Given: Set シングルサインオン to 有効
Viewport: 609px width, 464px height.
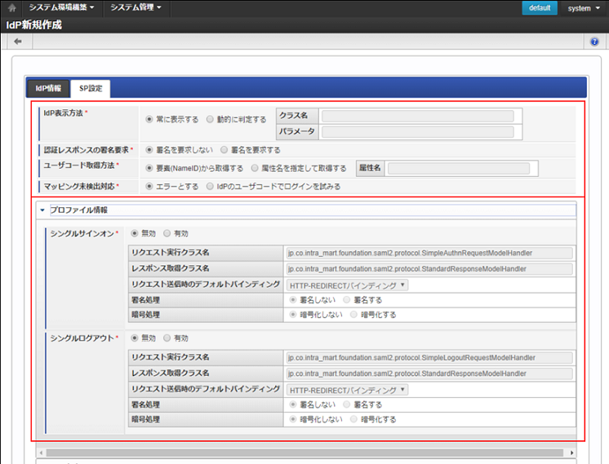Looking at the screenshot, I should click(167, 233).
